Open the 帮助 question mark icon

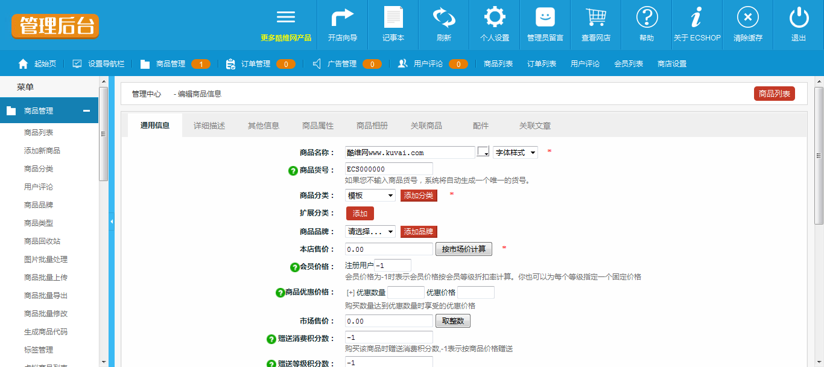pyautogui.click(x=647, y=18)
